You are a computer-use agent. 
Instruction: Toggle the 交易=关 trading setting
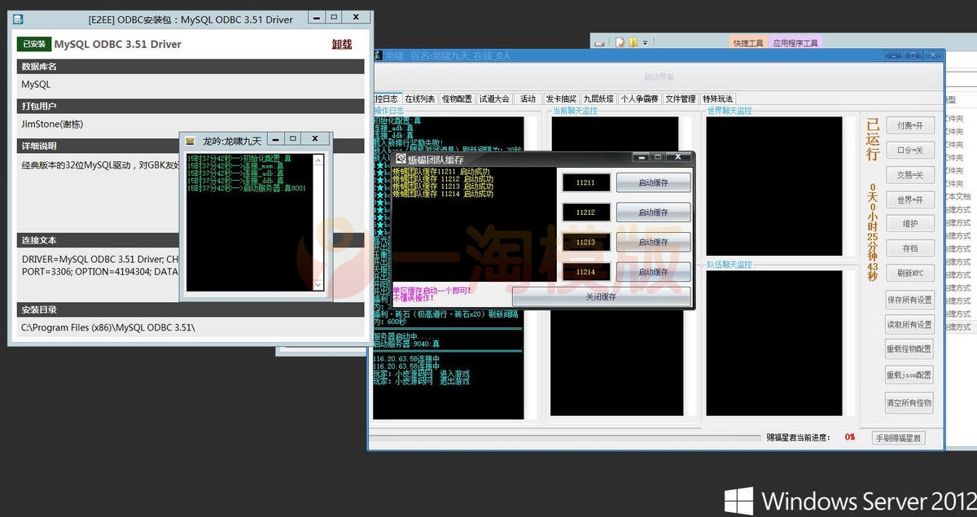[909, 174]
